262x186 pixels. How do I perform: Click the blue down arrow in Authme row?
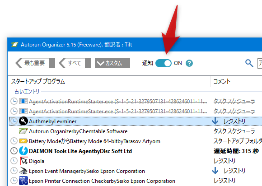coord(215,121)
